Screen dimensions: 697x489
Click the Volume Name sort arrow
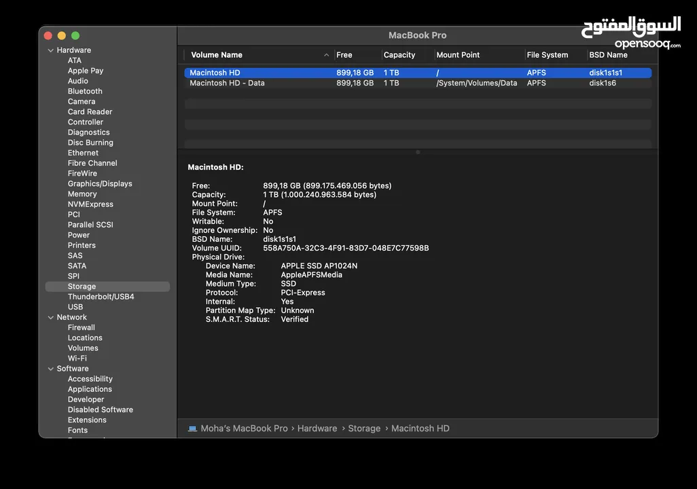(326, 55)
